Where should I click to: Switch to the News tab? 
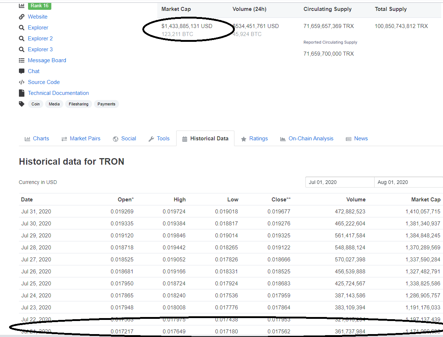[357, 139]
